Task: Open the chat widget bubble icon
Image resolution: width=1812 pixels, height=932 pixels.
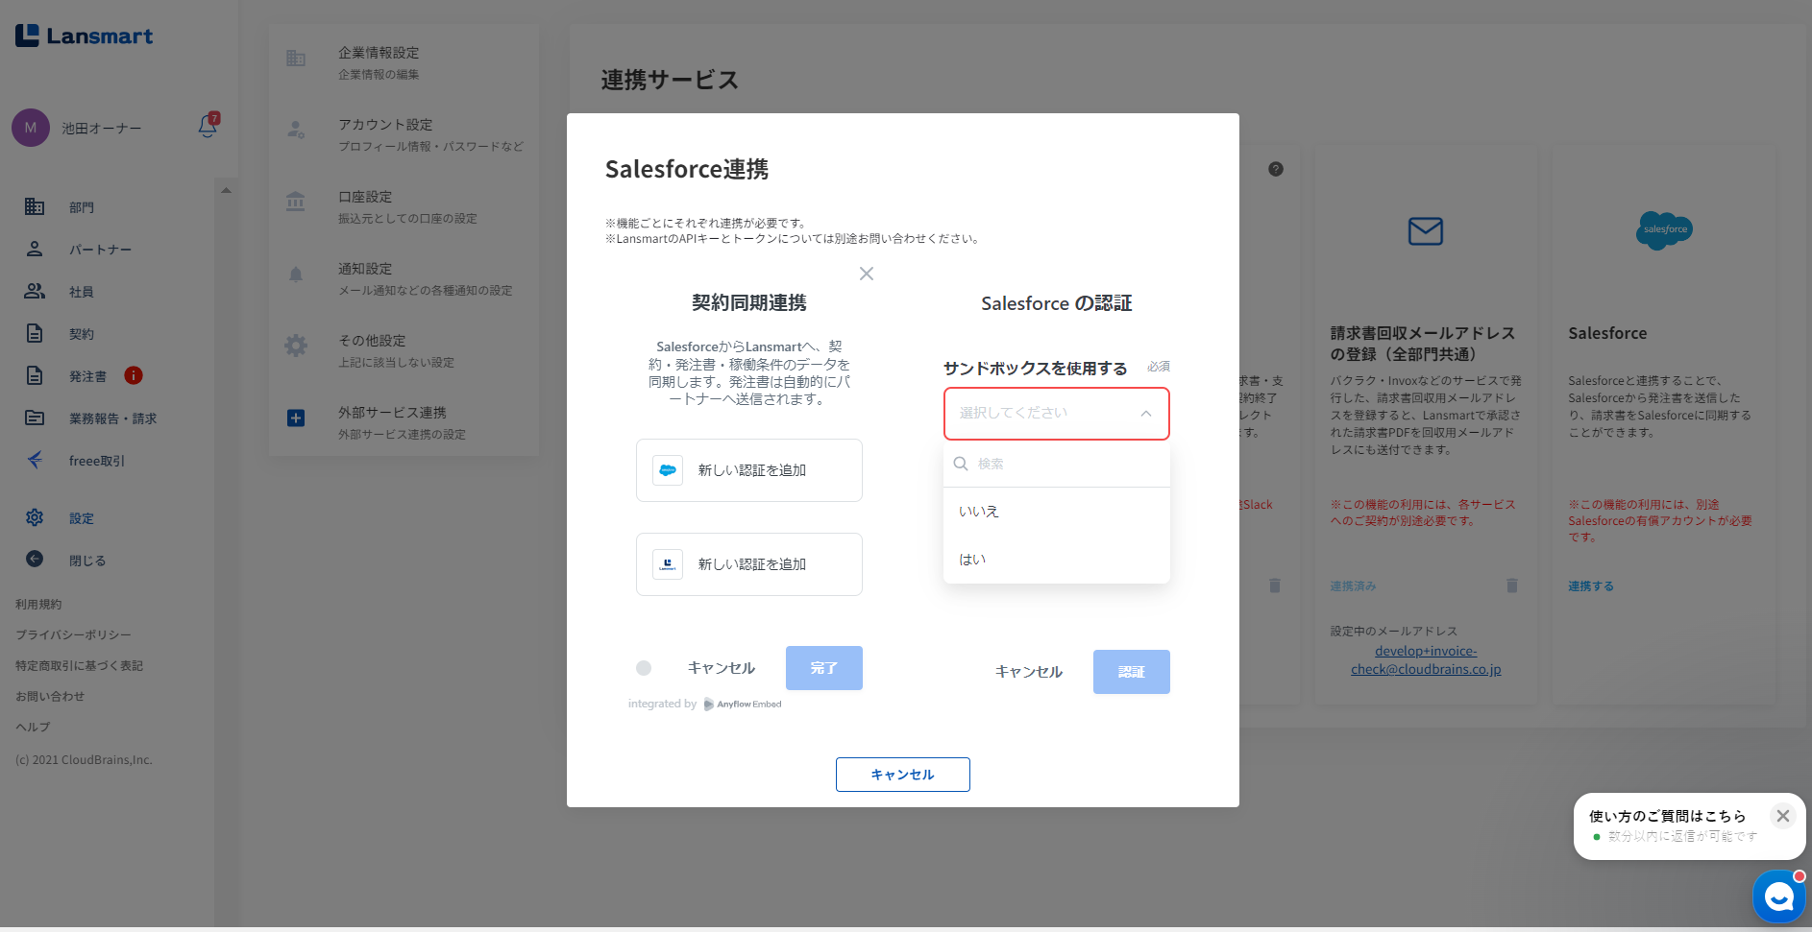Action: (x=1779, y=896)
